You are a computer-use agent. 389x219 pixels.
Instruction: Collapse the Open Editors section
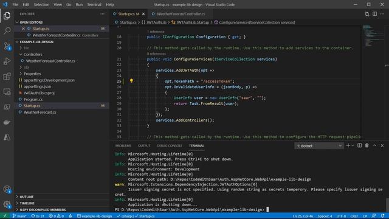tap(31, 23)
